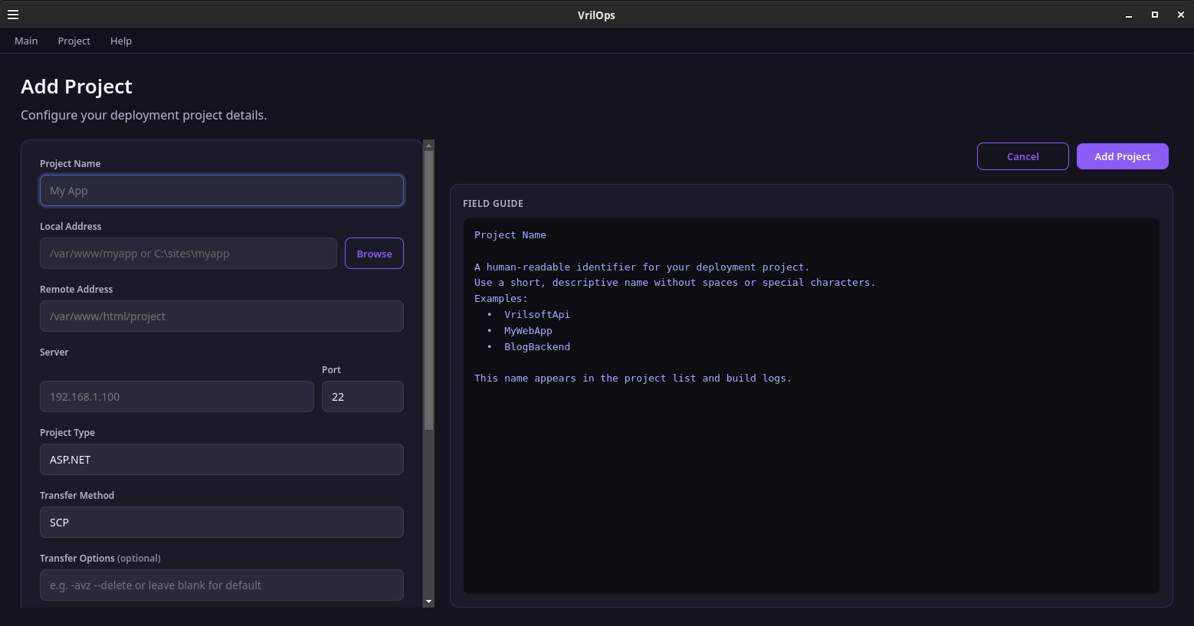Click 'This name appears in the project list' line
Image resolution: width=1194 pixels, height=626 pixels.
click(633, 379)
